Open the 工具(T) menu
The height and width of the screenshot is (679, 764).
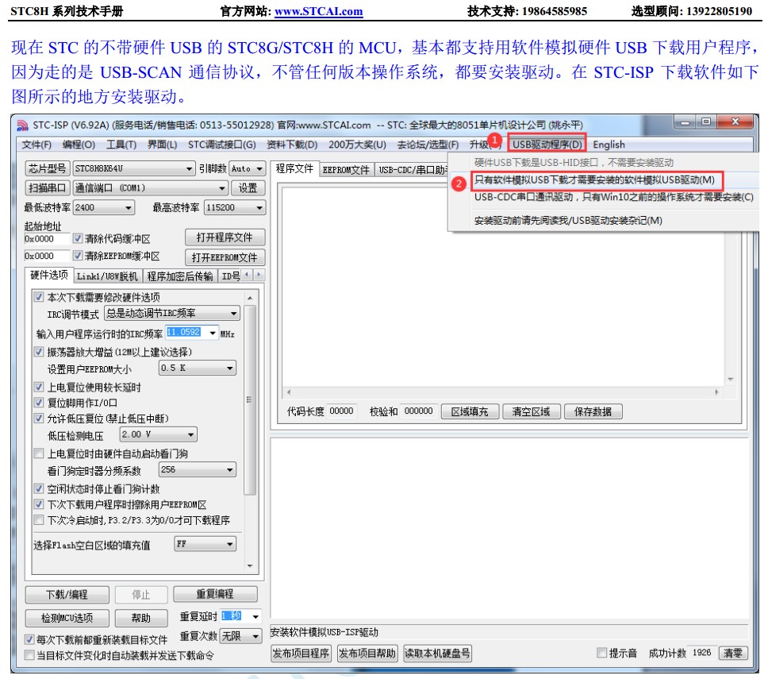tap(121, 145)
